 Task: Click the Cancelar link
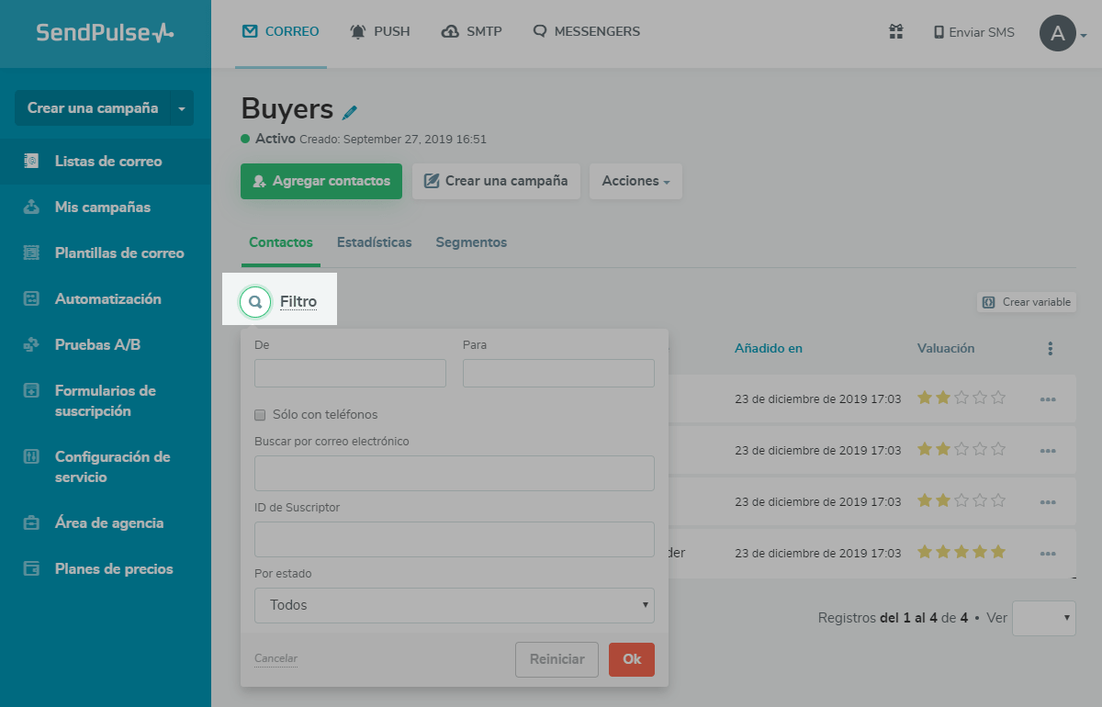(x=275, y=658)
